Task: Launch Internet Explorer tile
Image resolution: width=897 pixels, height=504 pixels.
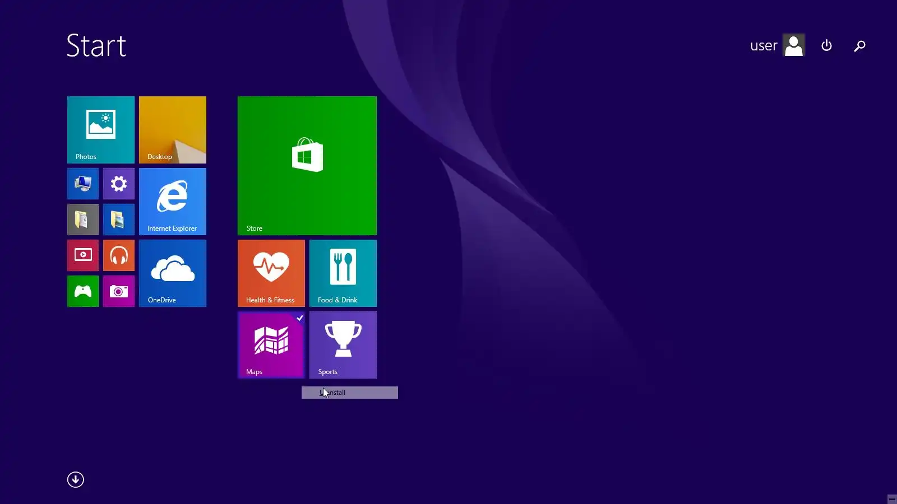Action: [x=173, y=202]
